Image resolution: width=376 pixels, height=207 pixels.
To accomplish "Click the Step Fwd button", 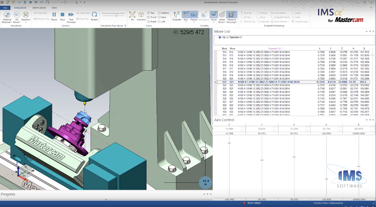I will 83,13.
